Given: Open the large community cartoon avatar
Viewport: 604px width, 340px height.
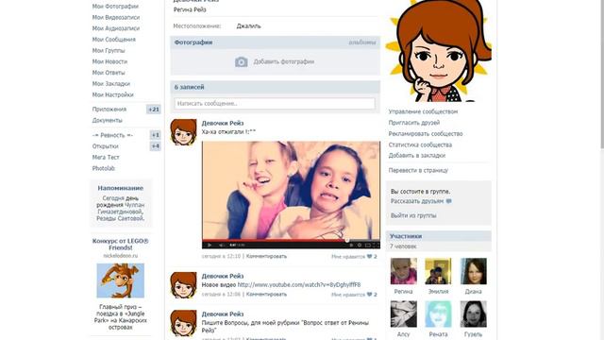Looking at the screenshot, I should click(439, 50).
